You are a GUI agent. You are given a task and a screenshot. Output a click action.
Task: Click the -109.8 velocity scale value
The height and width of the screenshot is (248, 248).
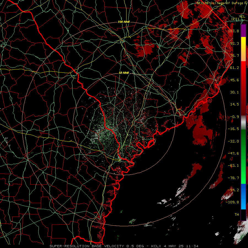click(232, 202)
